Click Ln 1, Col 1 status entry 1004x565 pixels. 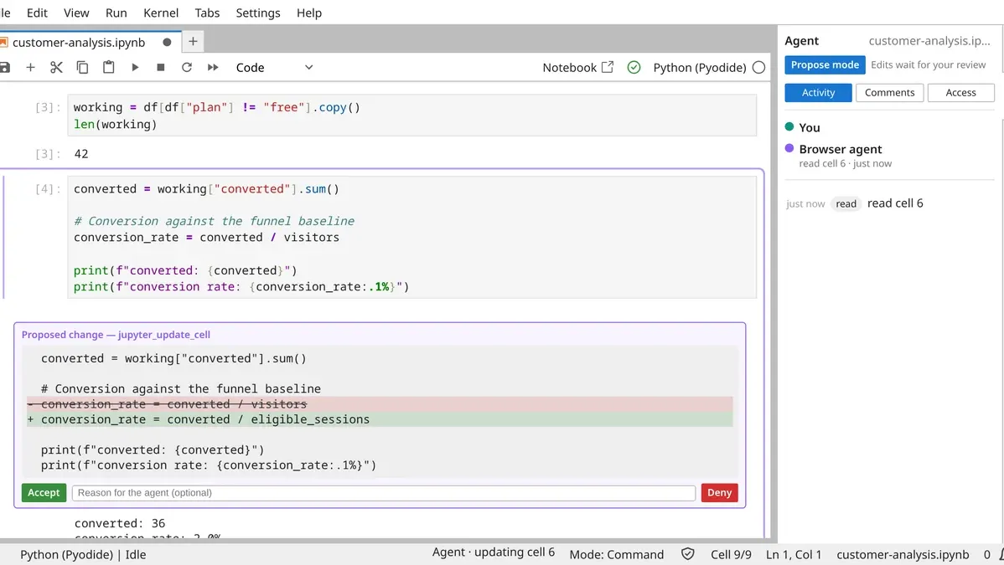click(x=794, y=554)
